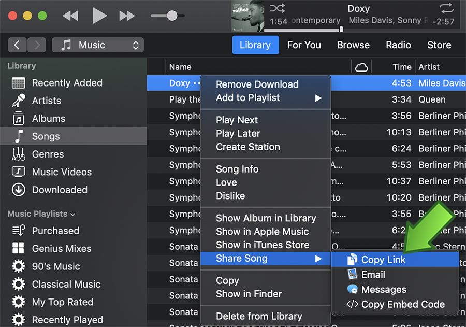Click the Email stamp icon

pos(352,274)
